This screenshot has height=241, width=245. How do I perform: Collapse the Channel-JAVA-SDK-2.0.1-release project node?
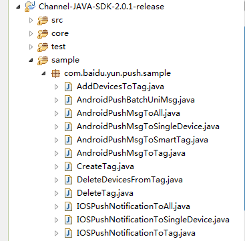19,7
